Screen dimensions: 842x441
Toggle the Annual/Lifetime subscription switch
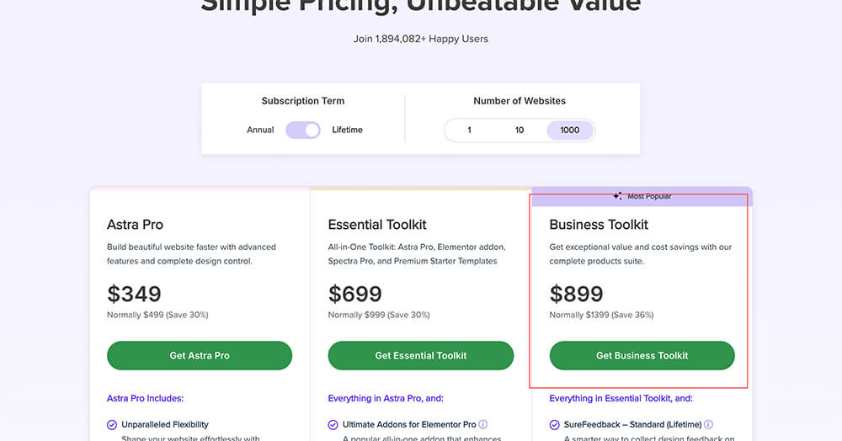[x=303, y=130]
